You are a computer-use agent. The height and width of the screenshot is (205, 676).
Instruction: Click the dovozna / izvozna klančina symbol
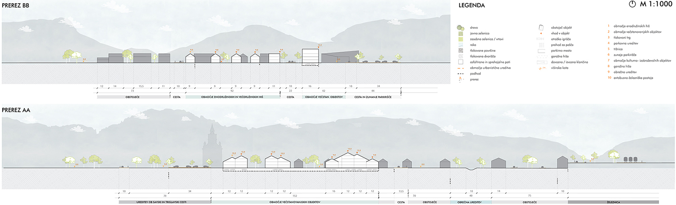pos(542,63)
